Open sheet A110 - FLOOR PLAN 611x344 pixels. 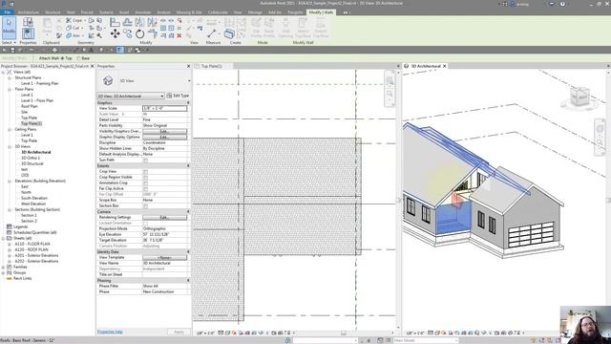point(32,245)
